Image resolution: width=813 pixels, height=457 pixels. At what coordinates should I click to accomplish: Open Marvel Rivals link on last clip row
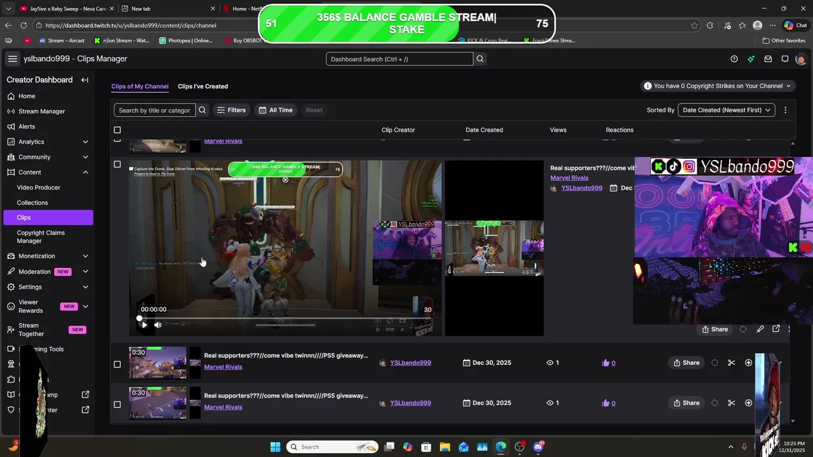[223, 407]
